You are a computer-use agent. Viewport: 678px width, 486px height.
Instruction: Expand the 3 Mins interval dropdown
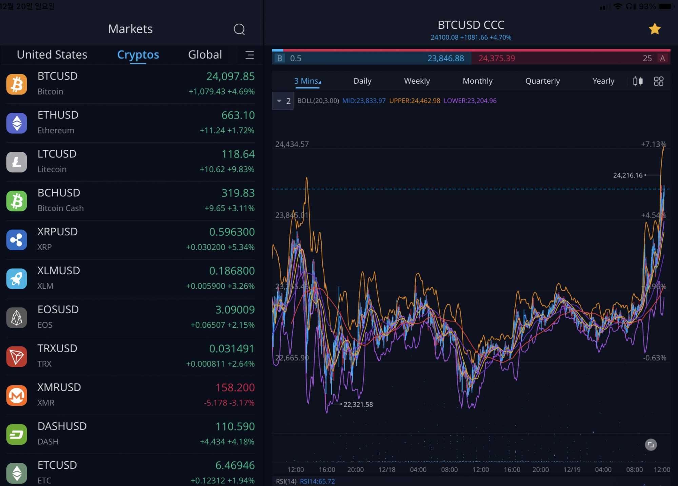point(307,81)
